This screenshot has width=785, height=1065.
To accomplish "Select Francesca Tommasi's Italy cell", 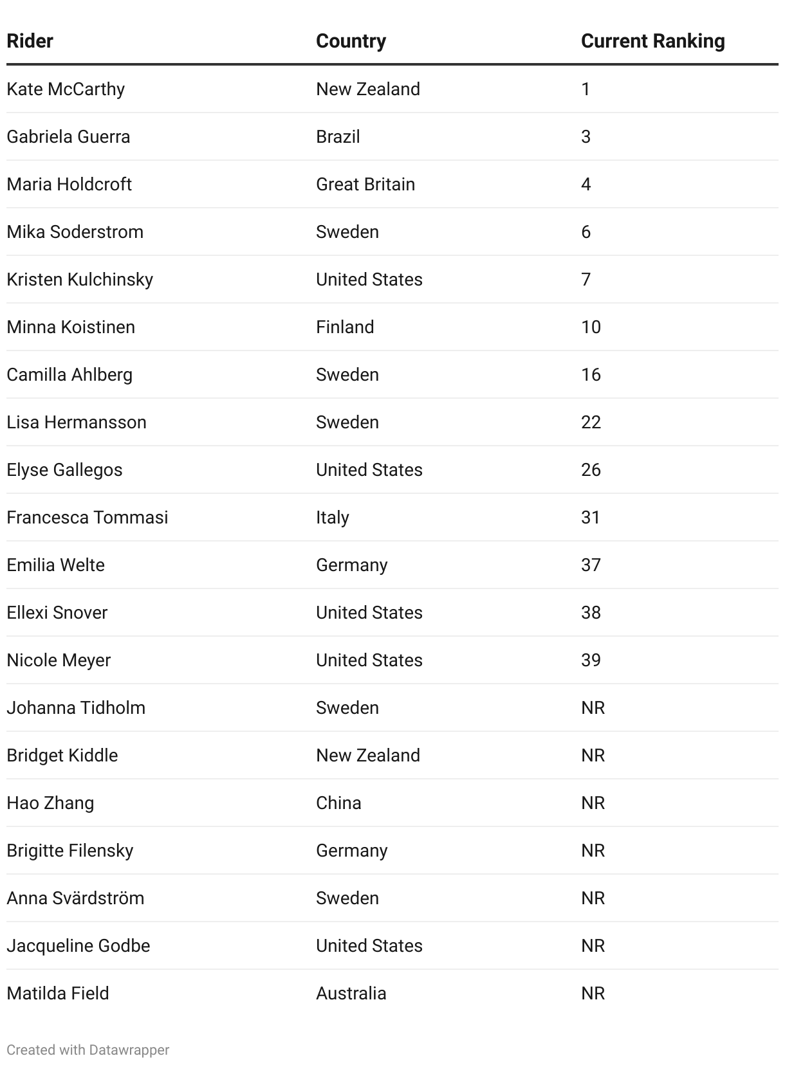I will click(333, 517).
